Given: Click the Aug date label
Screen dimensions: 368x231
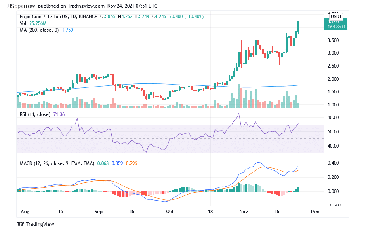Looking at the screenshot, I should (25, 212).
